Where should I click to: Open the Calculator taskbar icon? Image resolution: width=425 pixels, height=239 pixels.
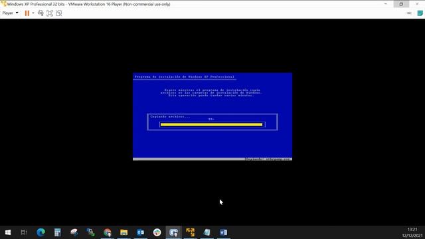point(58,232)
